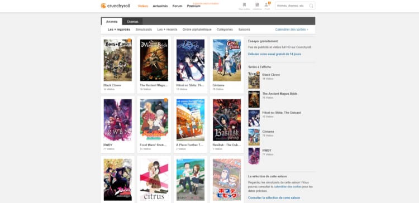The height and width of the screenshot is (203, 419).
Task: Open Ancient Magus Bride thumbnail in sidebar
Action: [254, 99]
